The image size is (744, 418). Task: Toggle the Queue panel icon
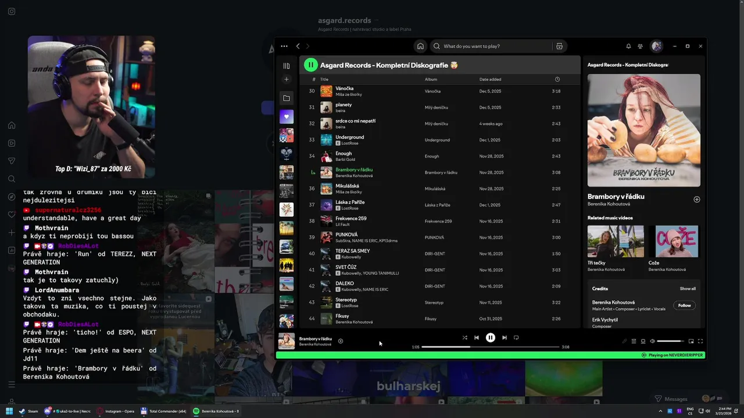(x=634, y=341)
